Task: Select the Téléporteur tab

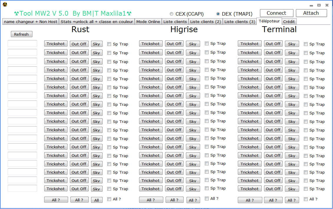Action: coord(269,21)
